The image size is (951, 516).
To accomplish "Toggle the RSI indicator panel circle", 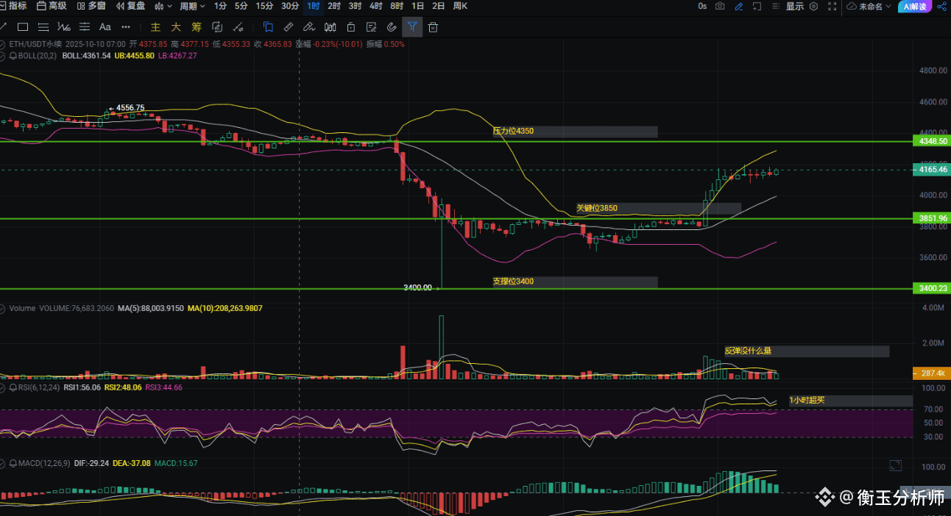I will click(x=4, y=387).
